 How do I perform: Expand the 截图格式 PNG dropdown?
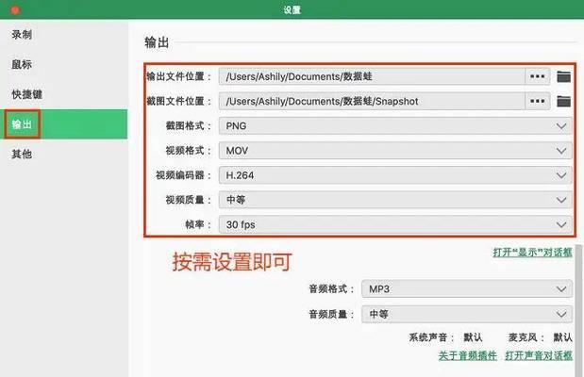click(x=395, y=126)
